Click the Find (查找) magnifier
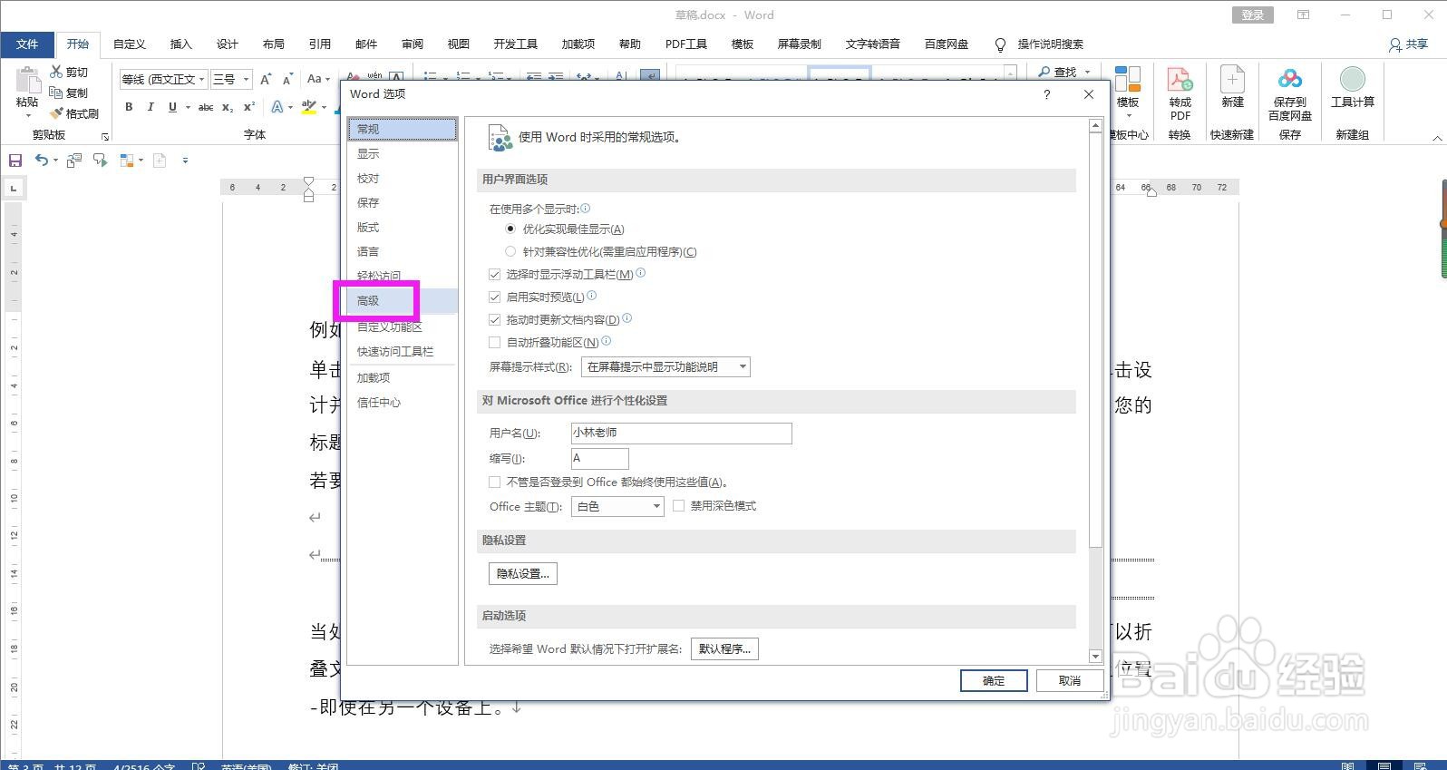The width and height of the screenshot is (1447, 770). [x=1044, y=72]
